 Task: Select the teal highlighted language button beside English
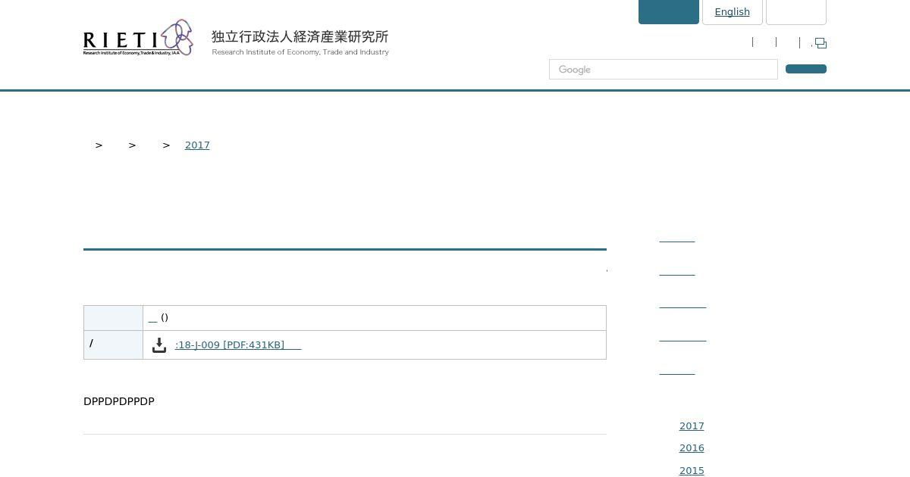(x=668, y=11)
